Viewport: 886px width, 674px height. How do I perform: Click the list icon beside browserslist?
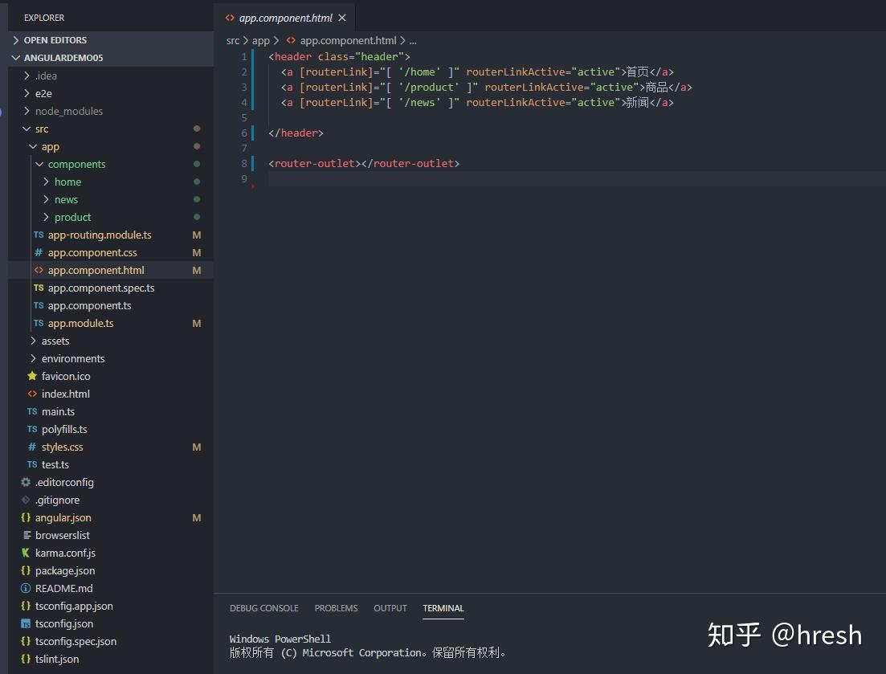(27, 535)
